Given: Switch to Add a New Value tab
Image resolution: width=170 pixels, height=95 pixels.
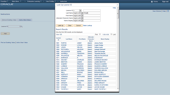Looking at the screenshot, I should 25,20.
